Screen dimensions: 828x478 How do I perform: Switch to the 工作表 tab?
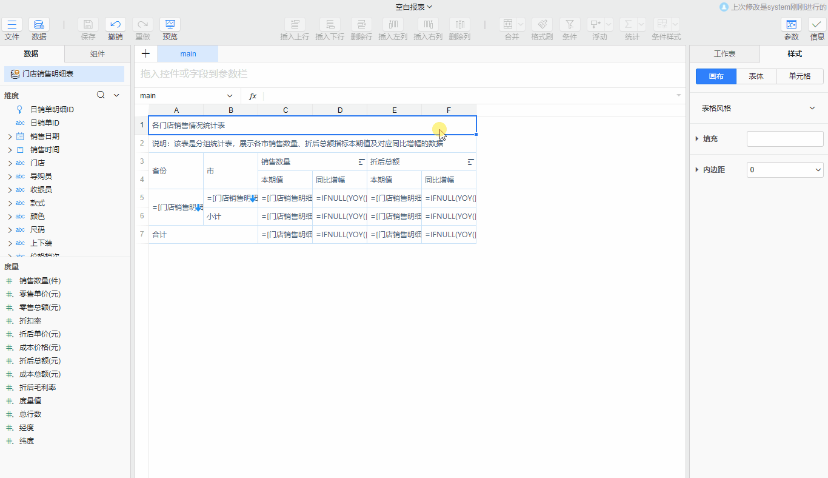724,54
